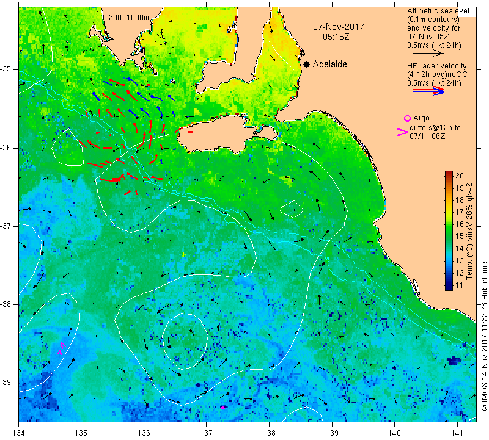Click the 13 value on temperature scale
Screen dimensions: 489x440
[x=460, y=261]
